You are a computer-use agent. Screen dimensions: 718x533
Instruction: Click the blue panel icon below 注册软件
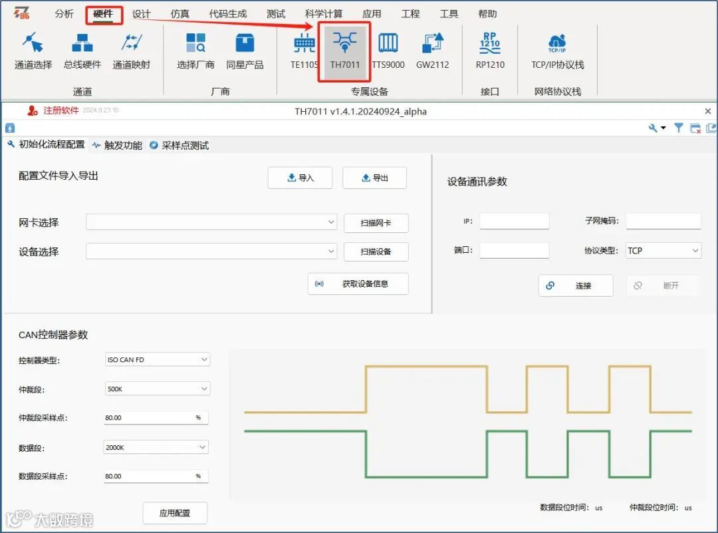[x=10, y=128]
